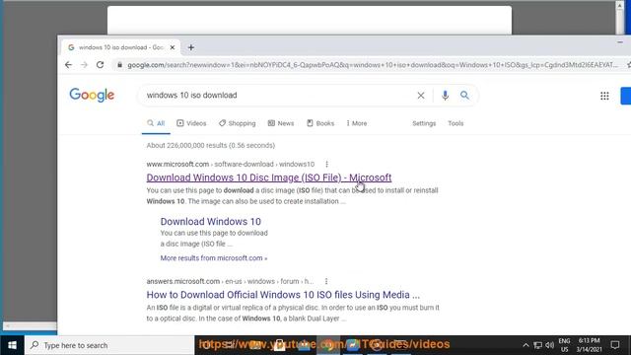Click in the Google search box
Screen dimensions: 631x355
pyautogui.click(x=278, y=96)
